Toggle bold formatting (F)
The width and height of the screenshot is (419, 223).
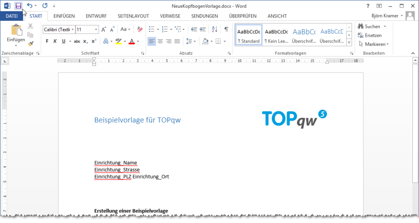click(x=47, y=41)
